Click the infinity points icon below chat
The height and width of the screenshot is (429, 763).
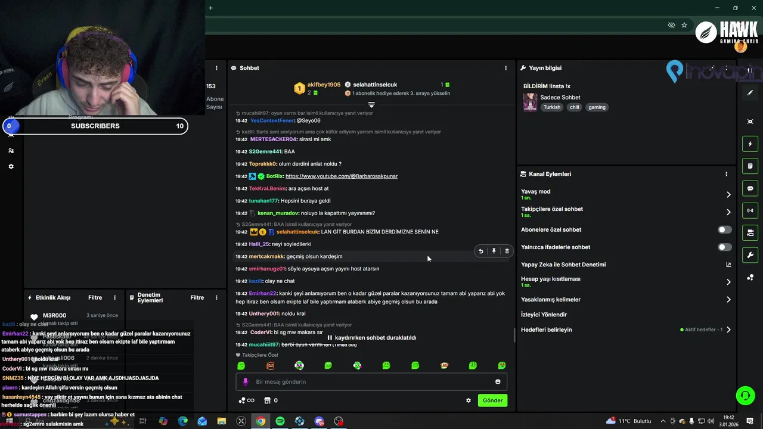pos(246,400)
